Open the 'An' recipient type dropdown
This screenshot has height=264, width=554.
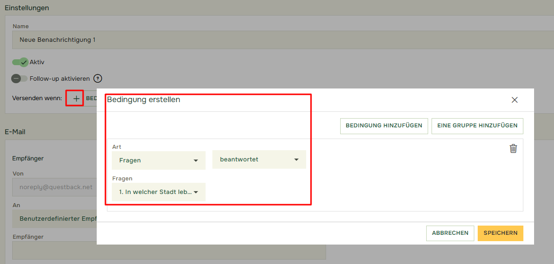[x=54, y=219]
